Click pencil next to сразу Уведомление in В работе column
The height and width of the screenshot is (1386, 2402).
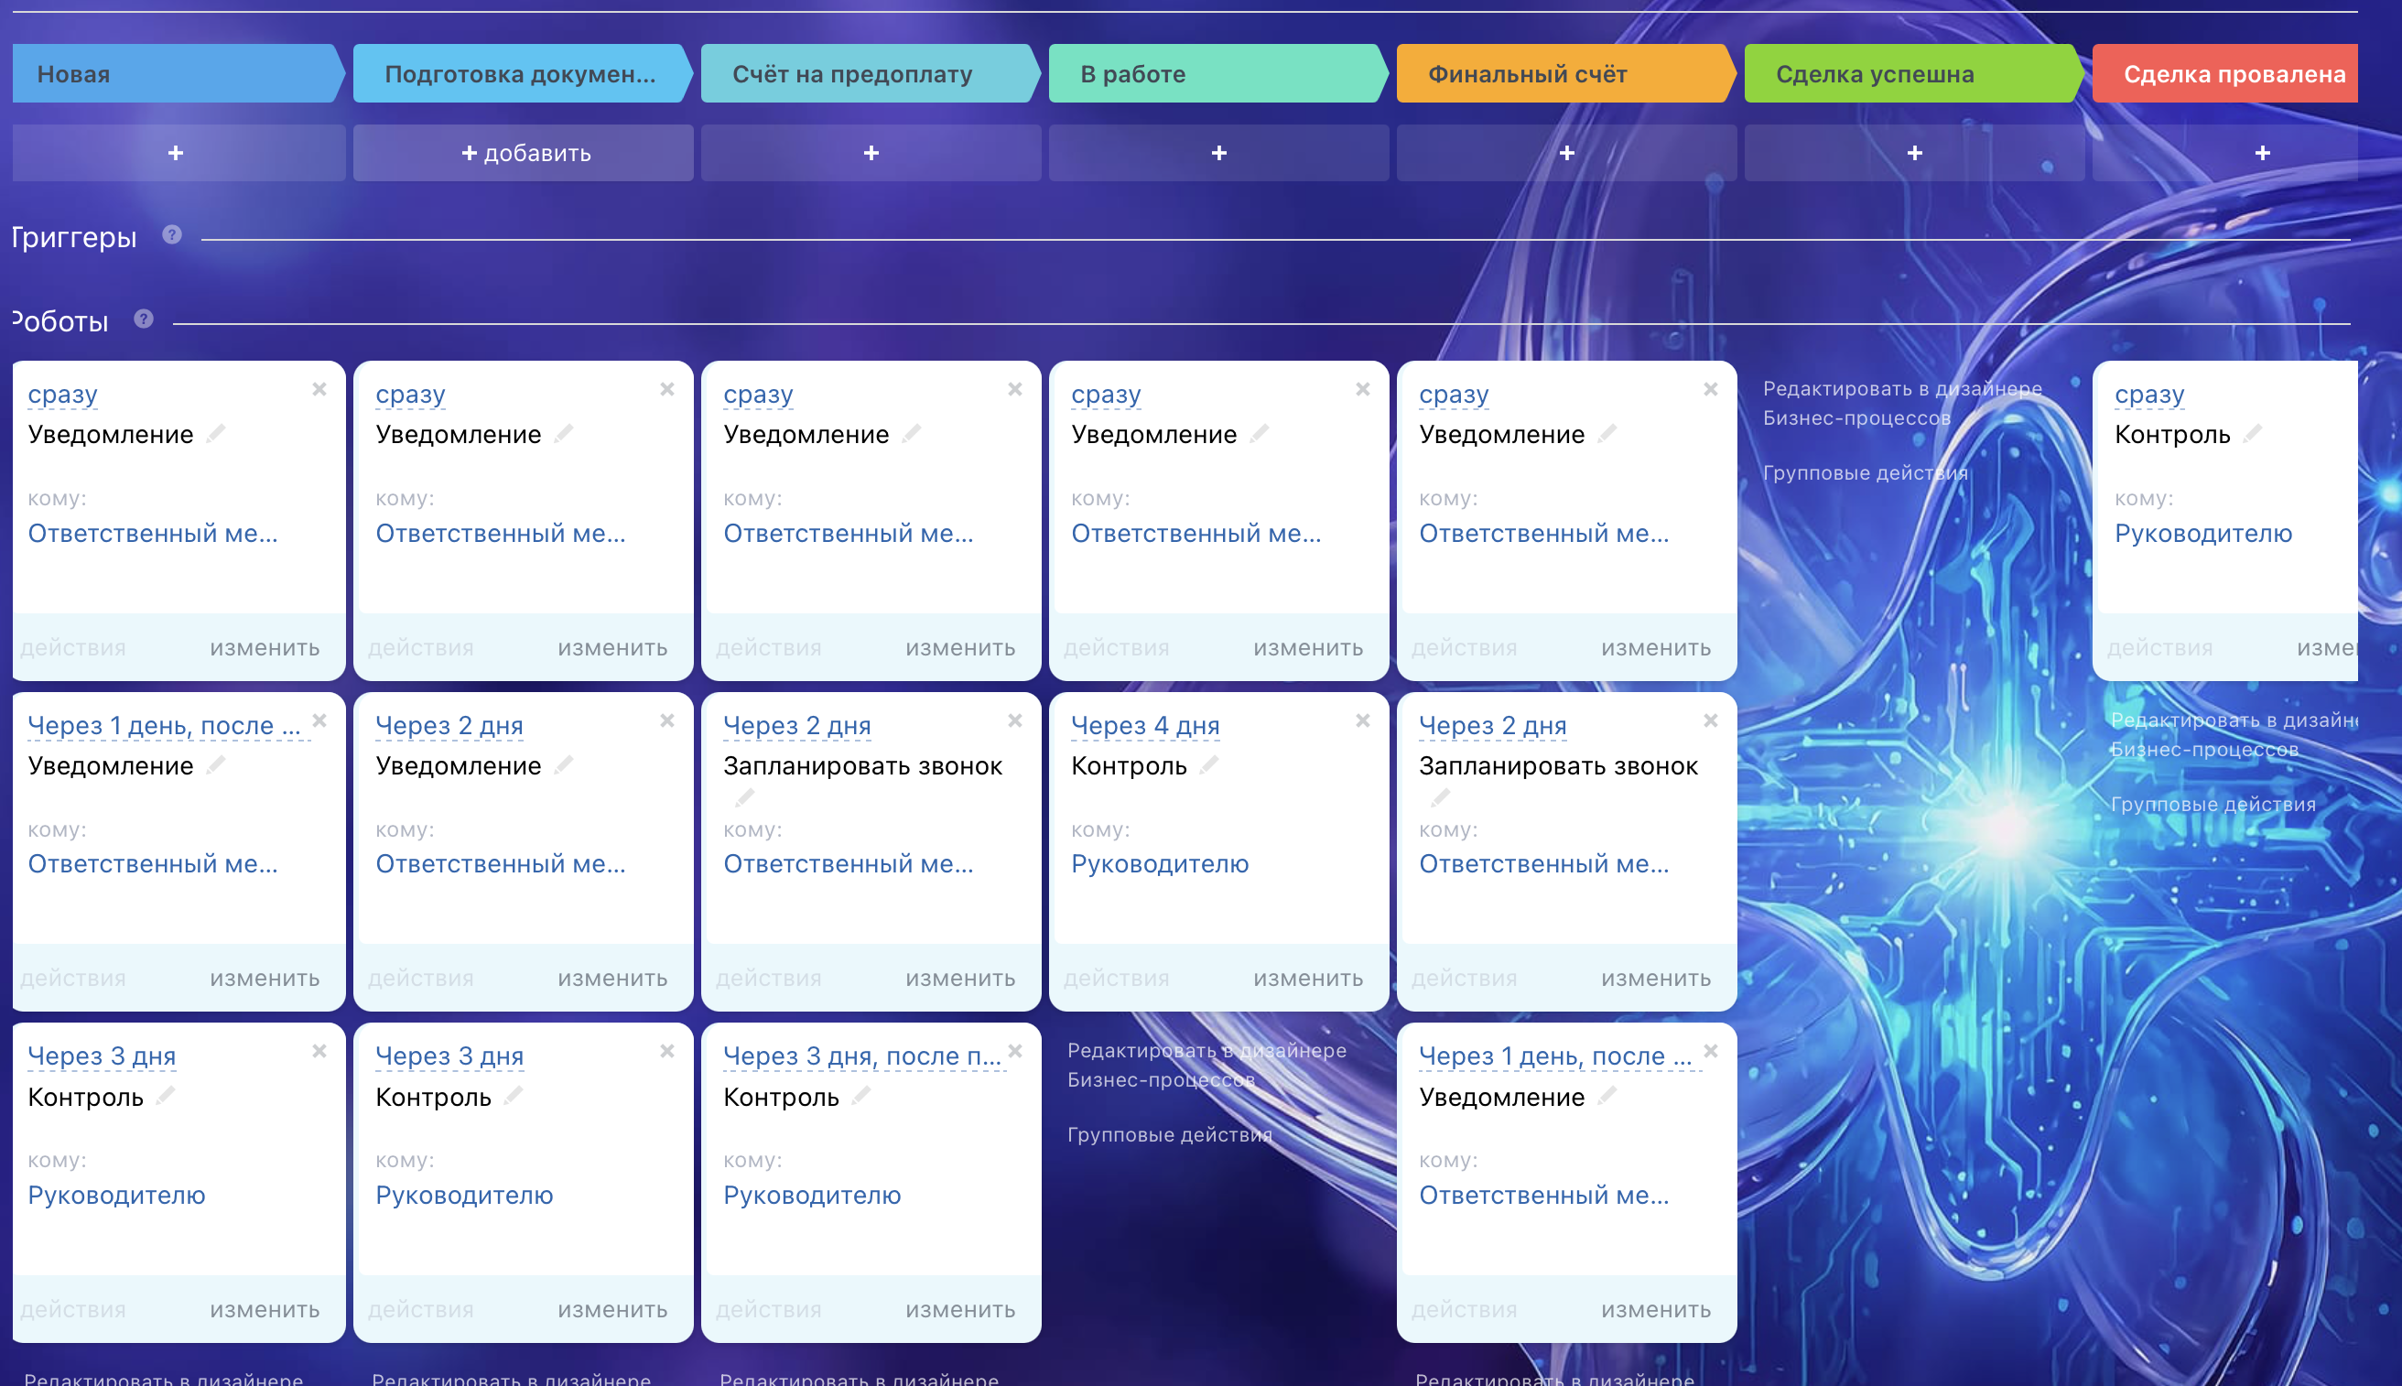pyautogui.click(x=1260, y=433)
